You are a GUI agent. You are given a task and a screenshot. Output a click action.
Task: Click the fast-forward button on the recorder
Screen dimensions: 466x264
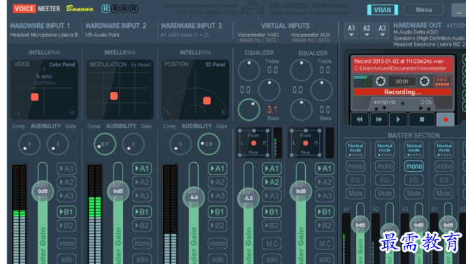coord(379,119)
